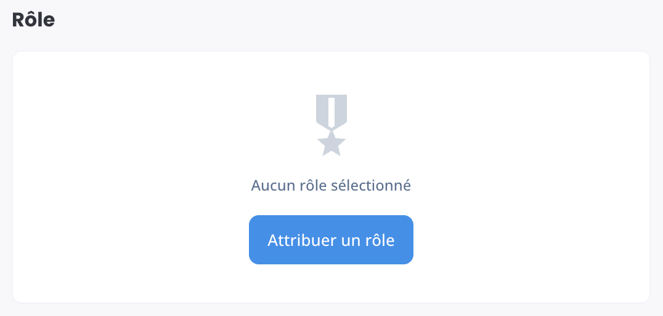
Task: Click the right empty area of the role card
Action: tap(533, 177)
